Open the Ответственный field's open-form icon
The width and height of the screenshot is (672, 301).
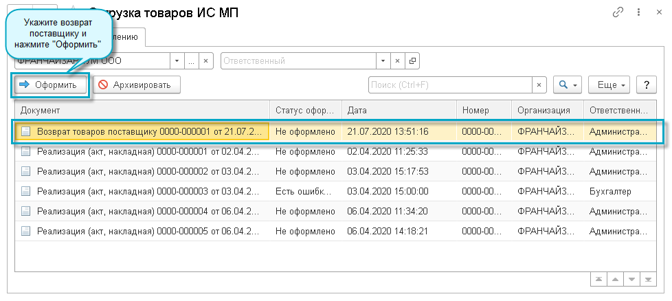tap(412, 60)
